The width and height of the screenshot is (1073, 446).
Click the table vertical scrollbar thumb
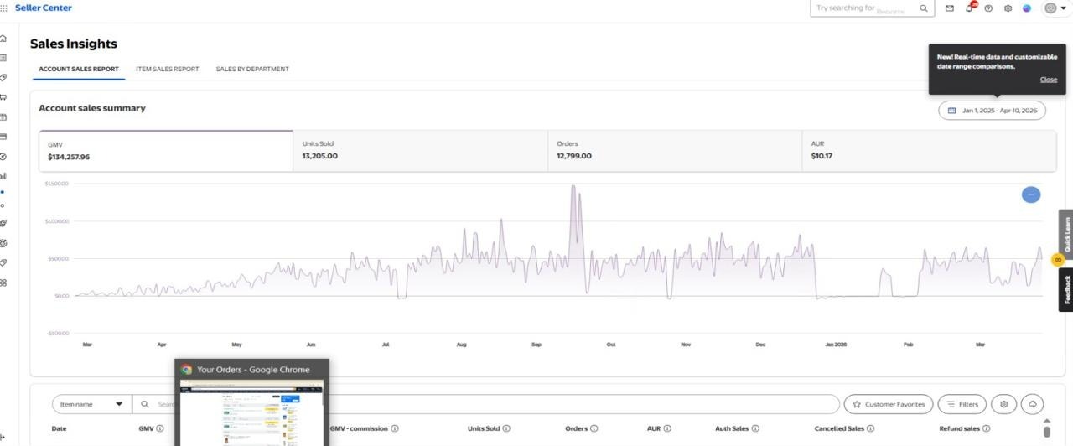(x=1046, y=431)
